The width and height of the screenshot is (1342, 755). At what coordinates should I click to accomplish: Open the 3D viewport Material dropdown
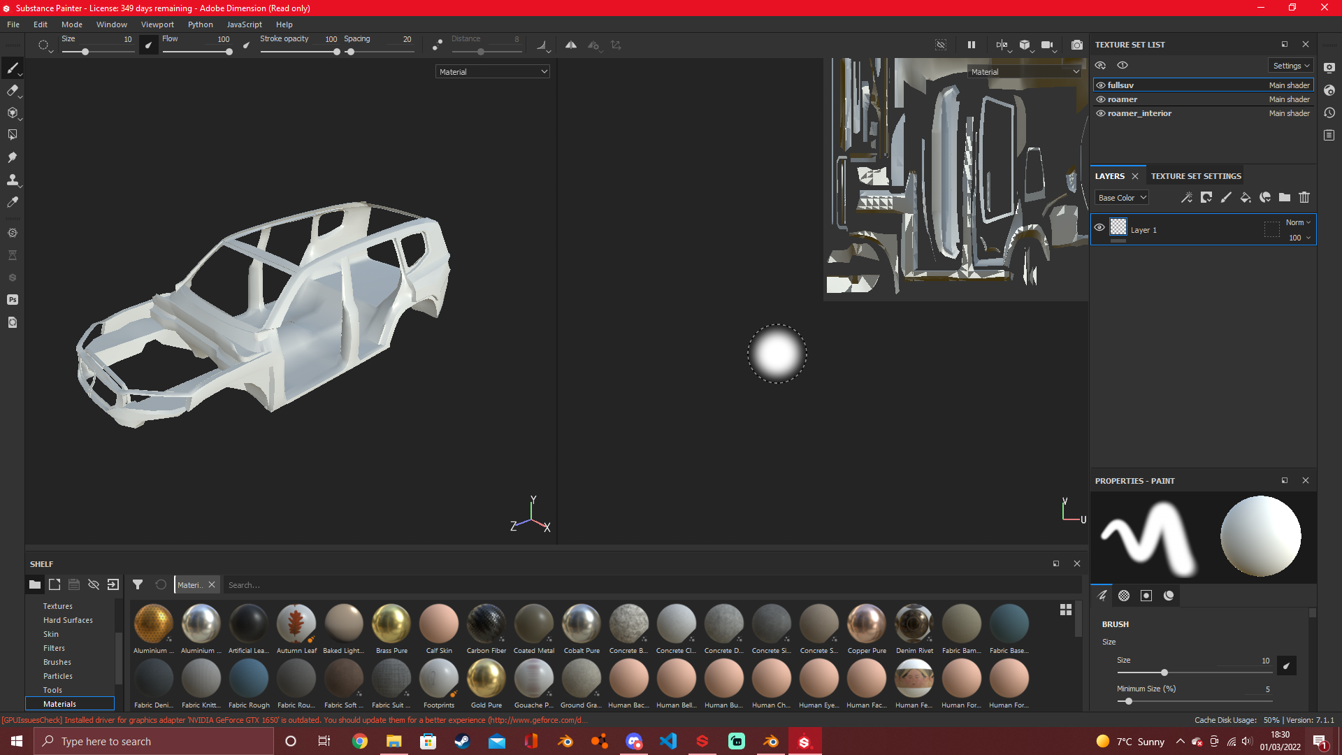(x=492, y=71)
